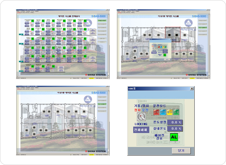Select the yellow operation mode button

pyautogui.click(x=169, y=112)
